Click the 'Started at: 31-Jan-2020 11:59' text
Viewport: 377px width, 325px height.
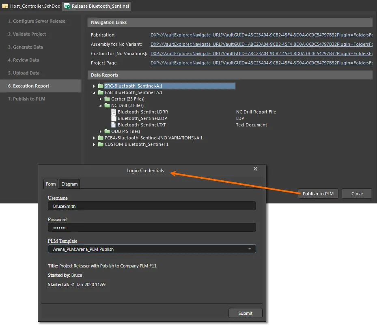(76, 284)
